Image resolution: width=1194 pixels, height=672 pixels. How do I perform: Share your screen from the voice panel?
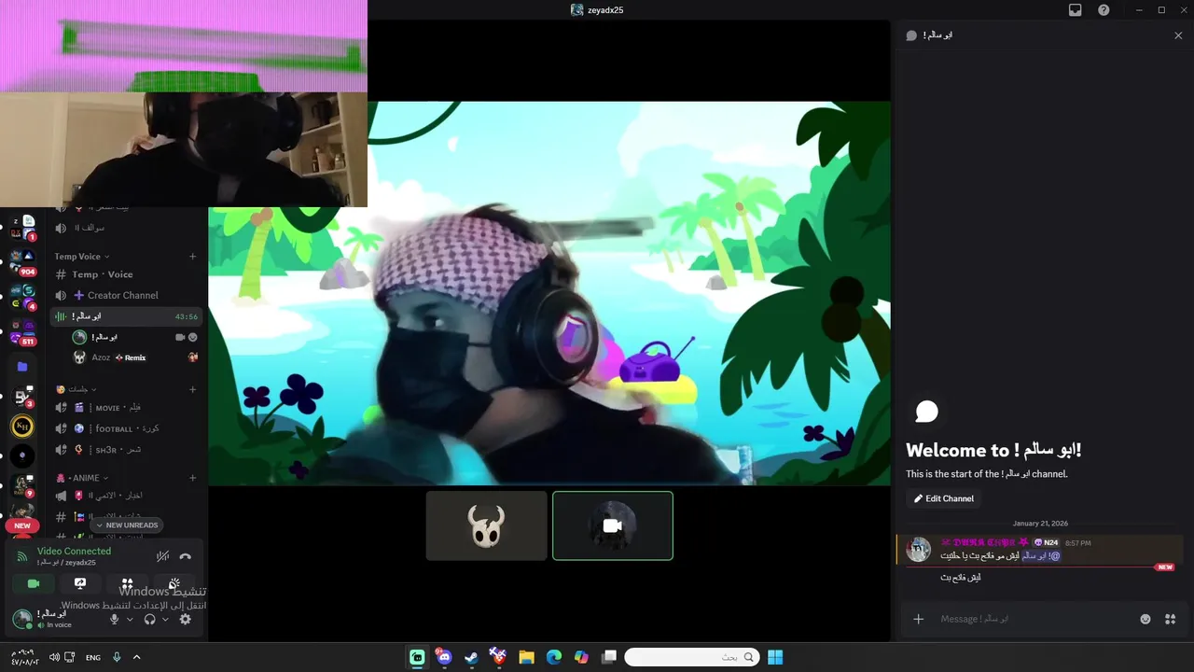coord(80,583)
